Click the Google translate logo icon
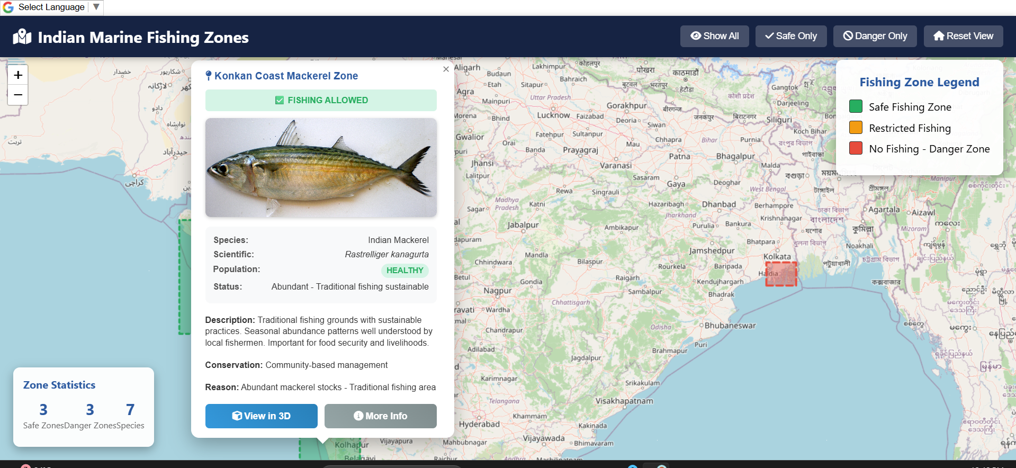This screenshot has width=1016, height=468. click(x=8, y=7)
